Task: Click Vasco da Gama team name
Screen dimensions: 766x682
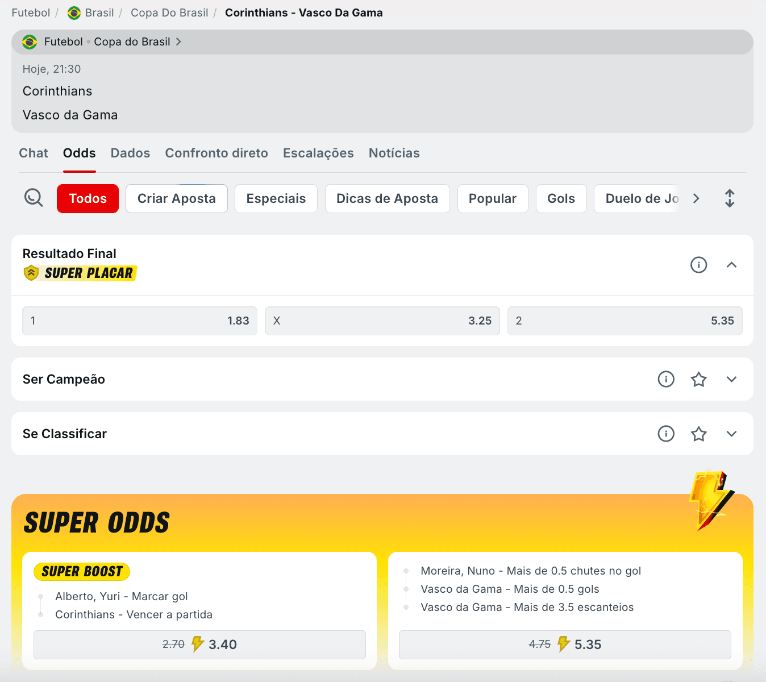Action: (70, 115)
